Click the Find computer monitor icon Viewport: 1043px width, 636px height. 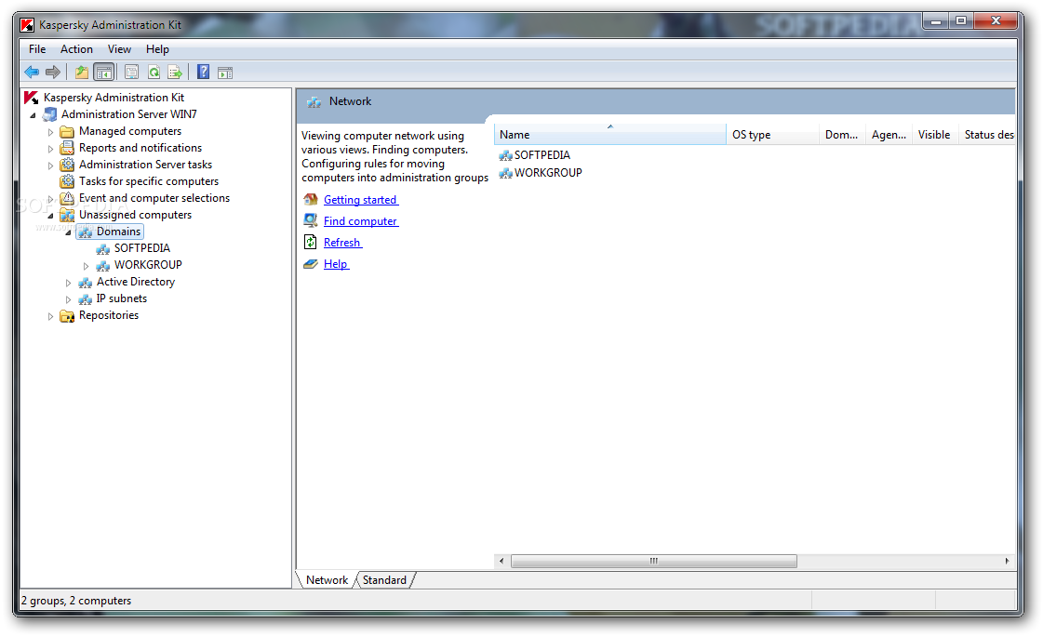[x=311, y=220]
